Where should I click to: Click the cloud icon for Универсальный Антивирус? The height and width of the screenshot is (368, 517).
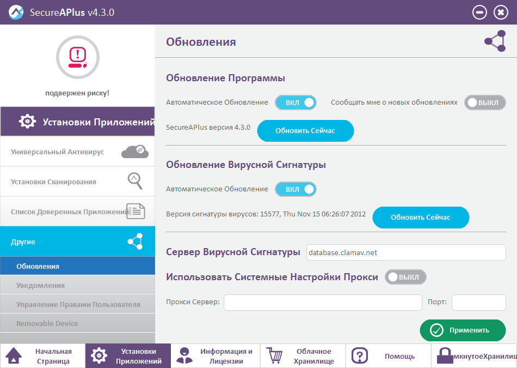[135, 152]
